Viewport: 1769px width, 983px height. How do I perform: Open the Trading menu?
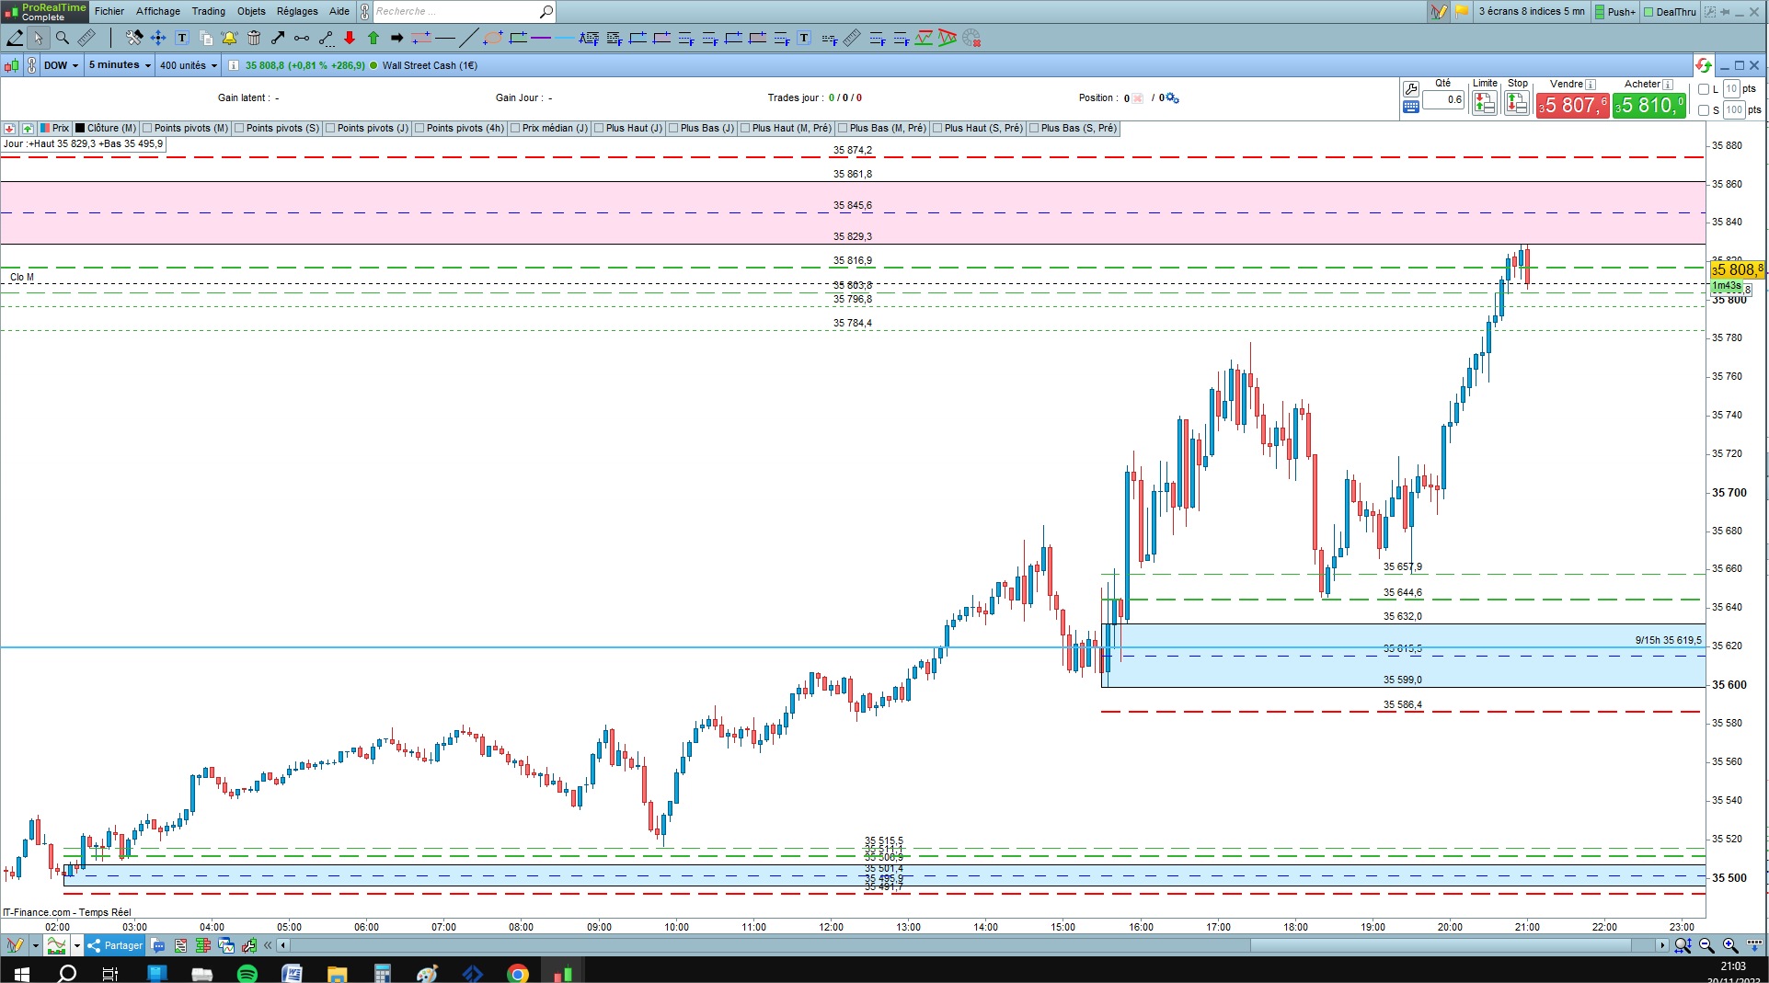point(209,12)
